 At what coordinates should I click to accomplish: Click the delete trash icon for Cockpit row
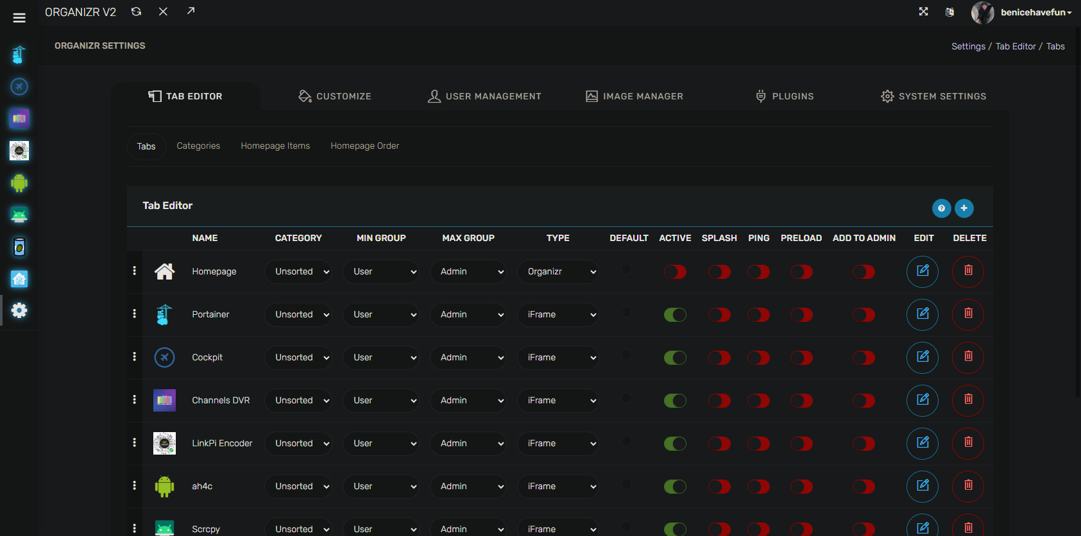(x=967, y=357)
